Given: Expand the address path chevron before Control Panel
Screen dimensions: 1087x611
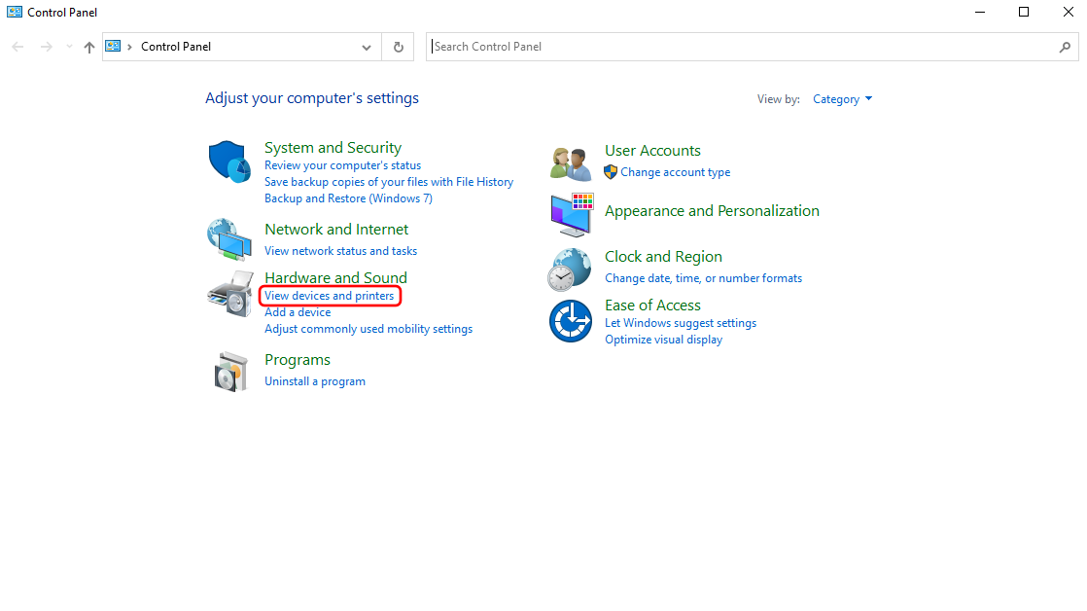Looking at the screenshot, I should pyautogui.click(x=129, y=47).
